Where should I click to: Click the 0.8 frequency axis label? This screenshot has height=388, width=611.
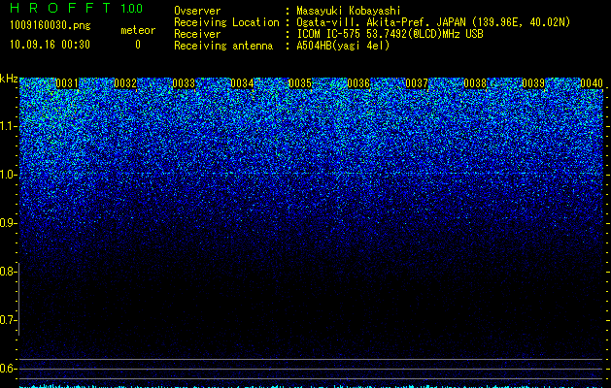pos(8,272)
